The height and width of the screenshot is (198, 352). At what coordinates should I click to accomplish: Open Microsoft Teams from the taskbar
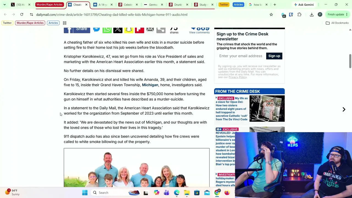pyautogui.click(x=166, y=193)
